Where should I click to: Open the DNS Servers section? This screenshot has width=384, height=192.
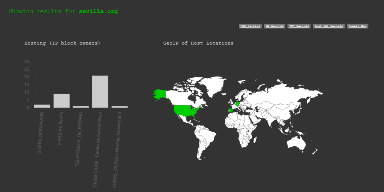[250, 26]
